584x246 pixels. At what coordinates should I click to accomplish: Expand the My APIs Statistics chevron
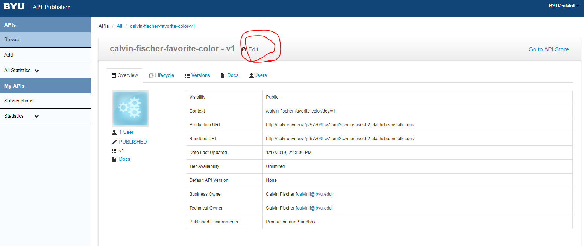click(x=36, y=117)
